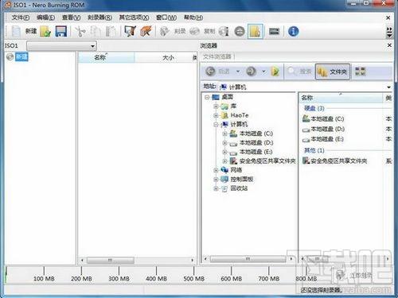Screen dimensions: 398x298
Task: Select the 文件浏览器 tab
Action: 217,56
